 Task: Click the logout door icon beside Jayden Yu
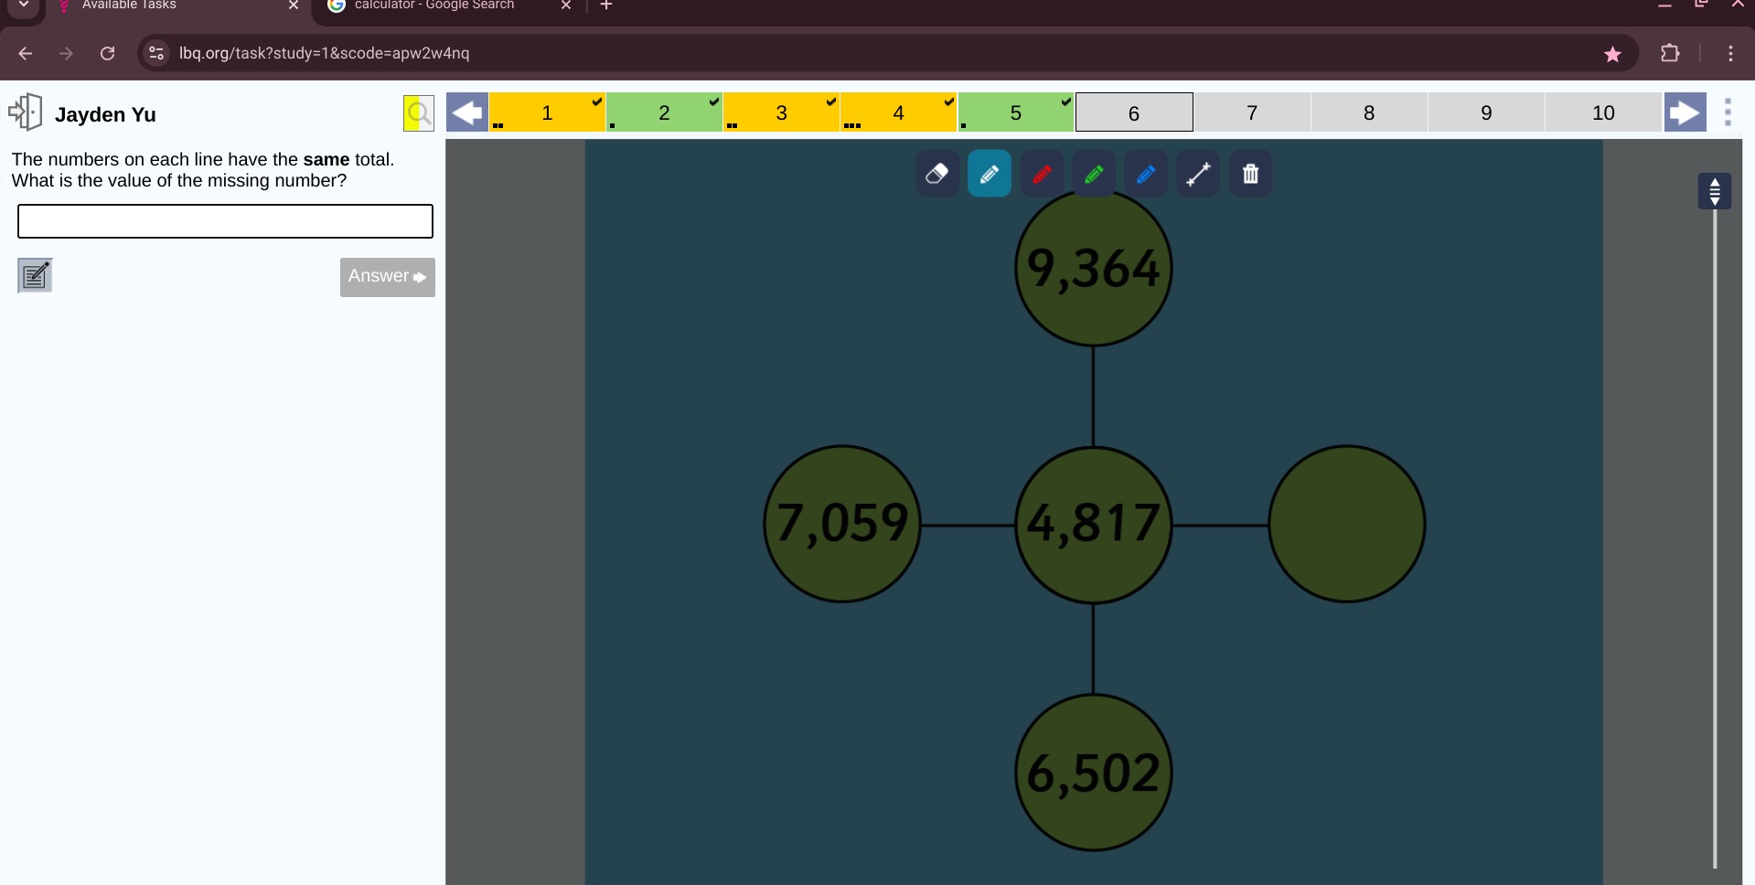click(26, 112)
